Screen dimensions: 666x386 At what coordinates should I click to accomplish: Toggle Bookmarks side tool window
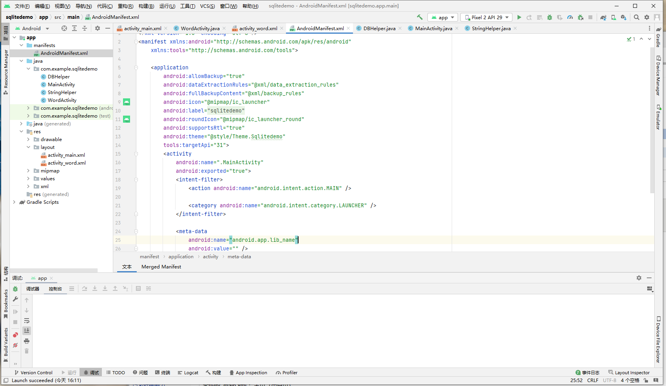(6, 304)
